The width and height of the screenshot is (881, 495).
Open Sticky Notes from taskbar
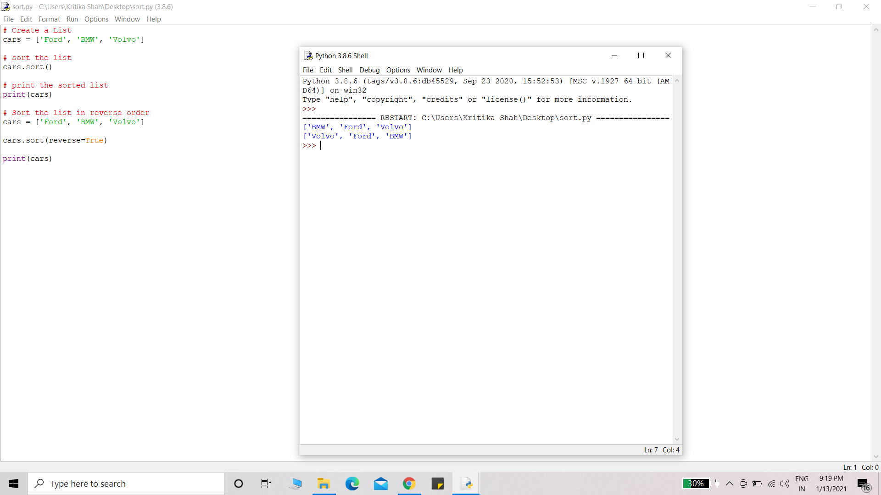(438, 484)
